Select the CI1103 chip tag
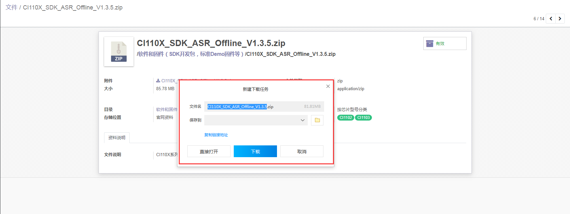Viewport: 570px width, 214px height. (363, 118)
